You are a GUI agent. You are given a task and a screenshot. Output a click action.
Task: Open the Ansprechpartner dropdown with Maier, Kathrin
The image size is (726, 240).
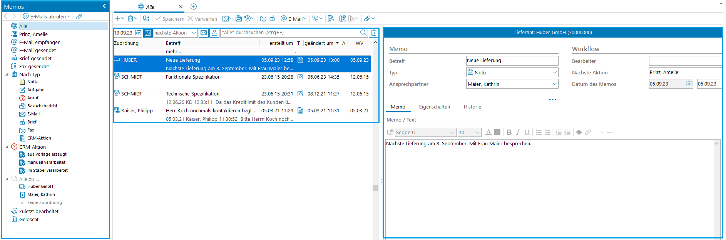(x=554, y=84)
